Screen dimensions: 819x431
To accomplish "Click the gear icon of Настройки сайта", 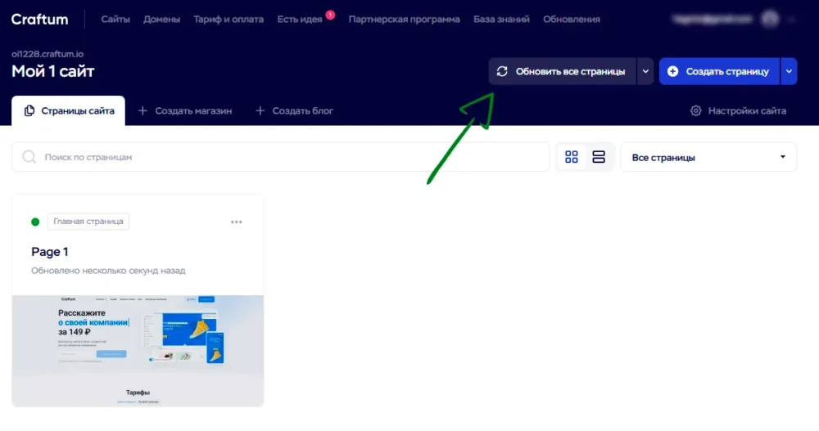I will (695, 110).
